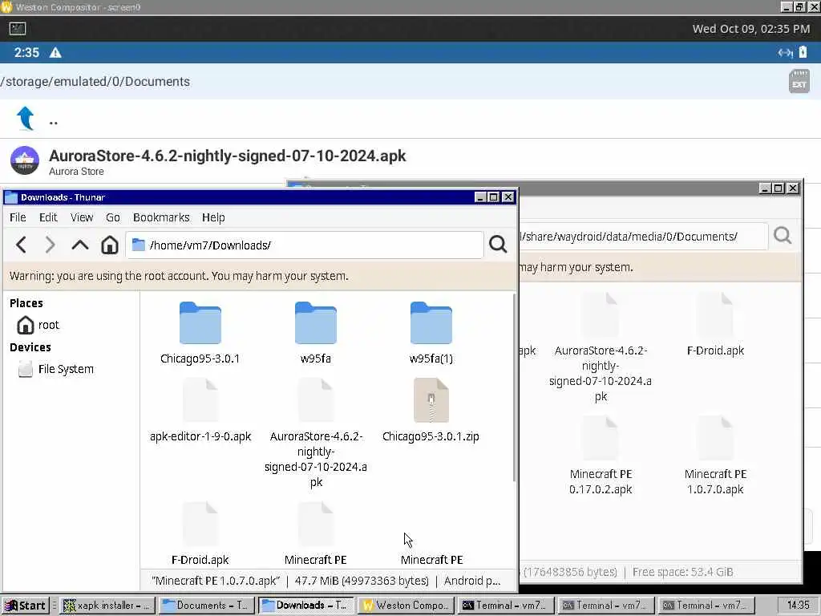The height and width of the screenshot is (616, 821).
Task: Select Minecraft PE 0.17.0.2.apk in Documents window
Action: click(x=601, y=456)
